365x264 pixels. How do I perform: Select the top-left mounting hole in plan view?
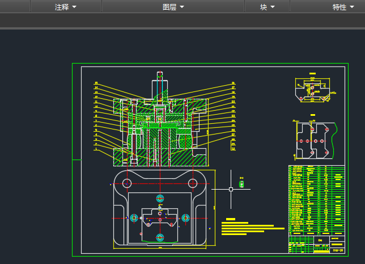tap(127, 183)
